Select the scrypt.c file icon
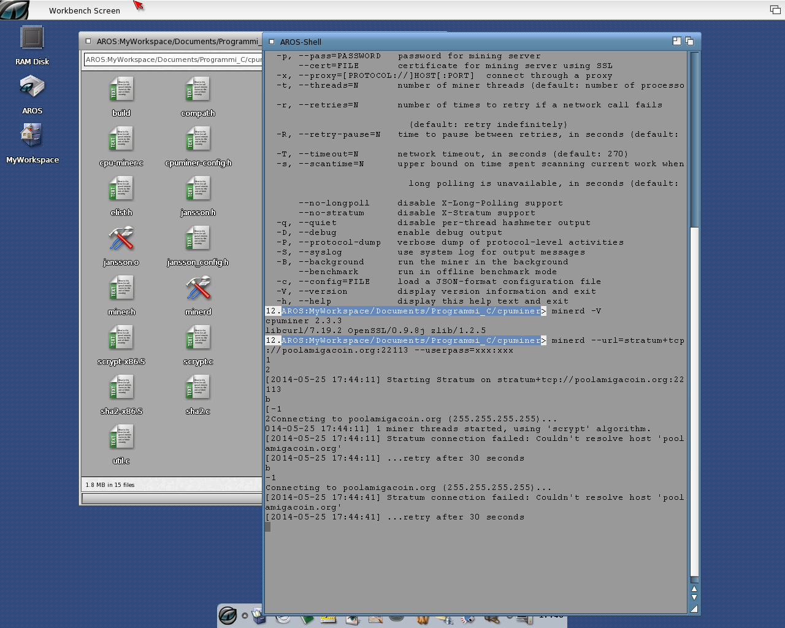Screen dimensions: 785x628 197,339
